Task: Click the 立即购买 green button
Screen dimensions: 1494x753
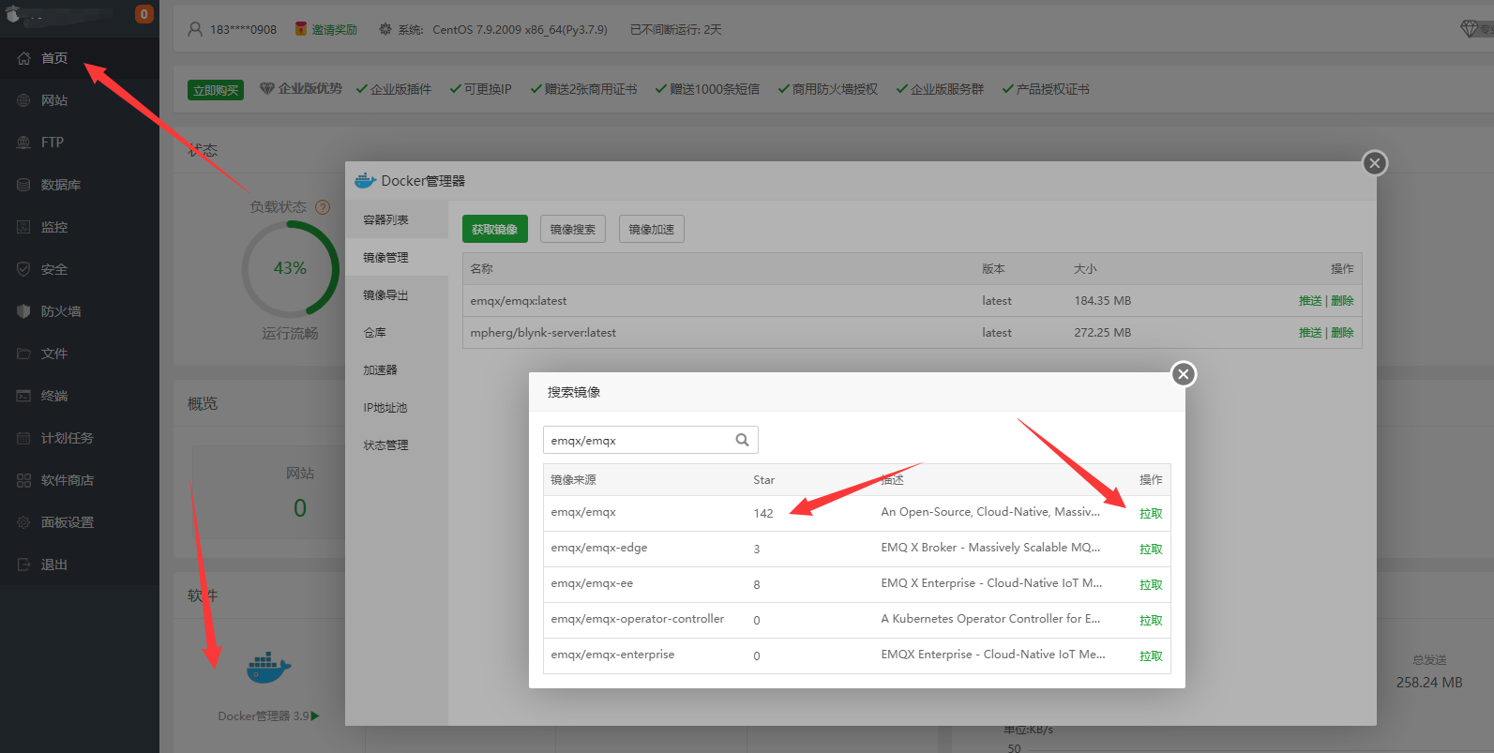Action: [x=216, y=90]
